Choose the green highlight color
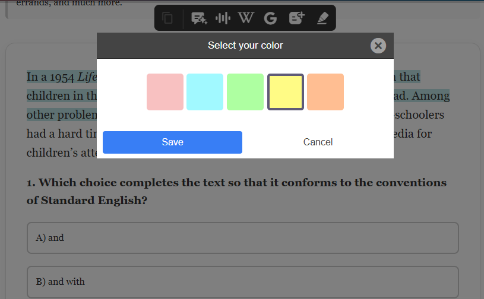This screenshot has height=299, width=484. (245, 92)
